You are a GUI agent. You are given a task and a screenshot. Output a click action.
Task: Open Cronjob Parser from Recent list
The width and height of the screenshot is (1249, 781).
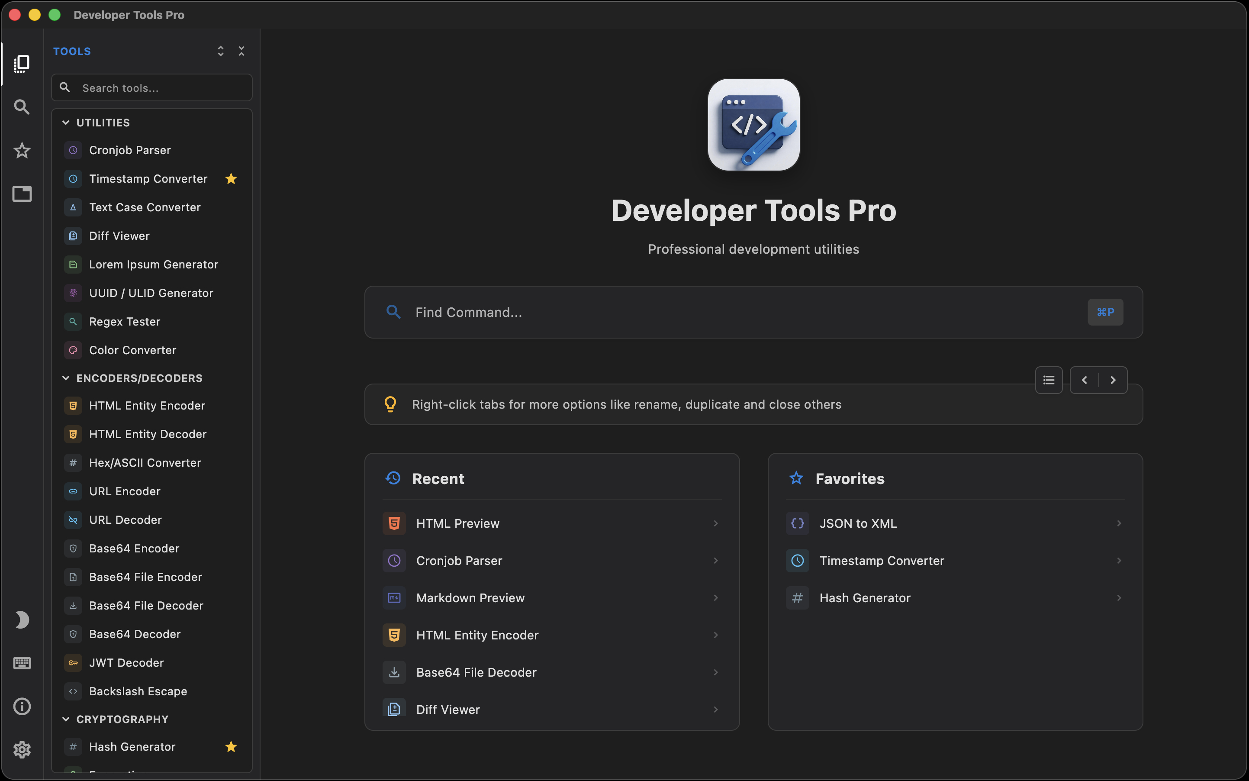tap(552, 561)
